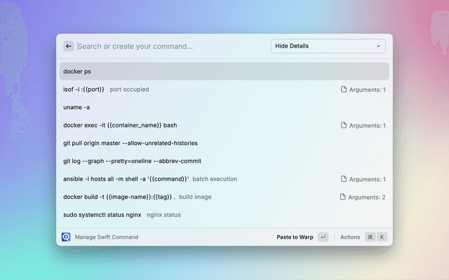Click Manage Swift Command label
449x280 pixels.
(x=107, y=237)
